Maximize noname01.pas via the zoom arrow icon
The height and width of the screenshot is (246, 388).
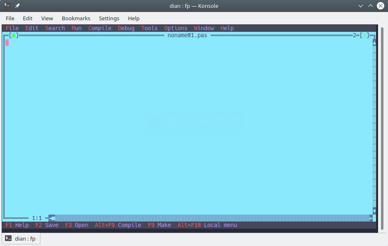coord(365,35)
